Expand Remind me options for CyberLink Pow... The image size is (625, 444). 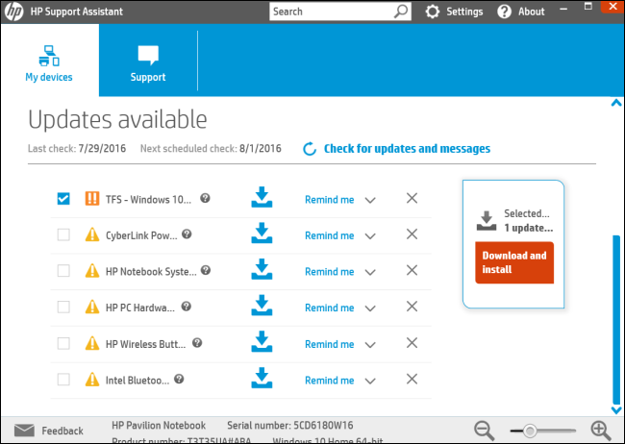coord(370,236)
